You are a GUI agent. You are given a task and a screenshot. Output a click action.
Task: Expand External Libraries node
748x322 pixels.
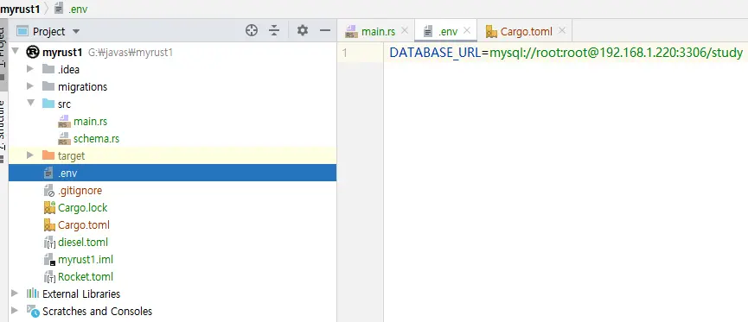[15, 294]
